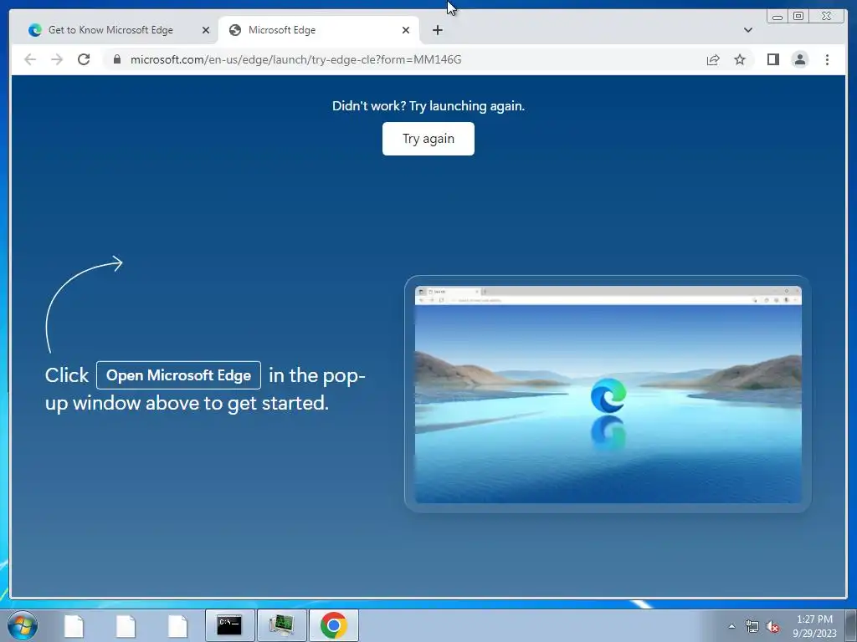The width and height of the screenshot is (857, 642).
Task: View site information via lock icon
Action: [117, 59]
